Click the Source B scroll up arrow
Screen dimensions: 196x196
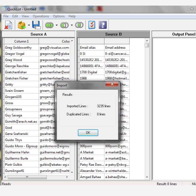tap(147, 41)
